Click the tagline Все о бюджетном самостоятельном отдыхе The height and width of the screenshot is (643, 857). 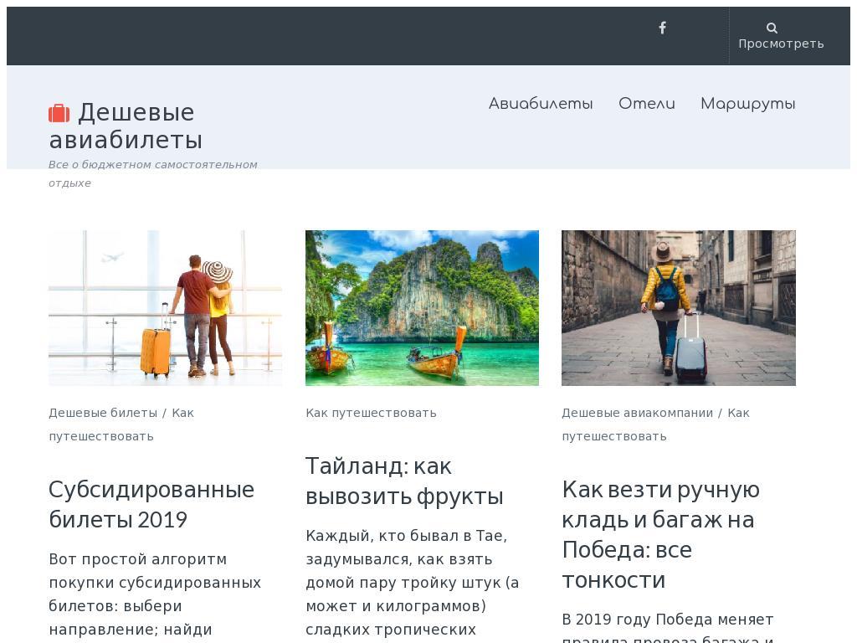pos(152,174)
